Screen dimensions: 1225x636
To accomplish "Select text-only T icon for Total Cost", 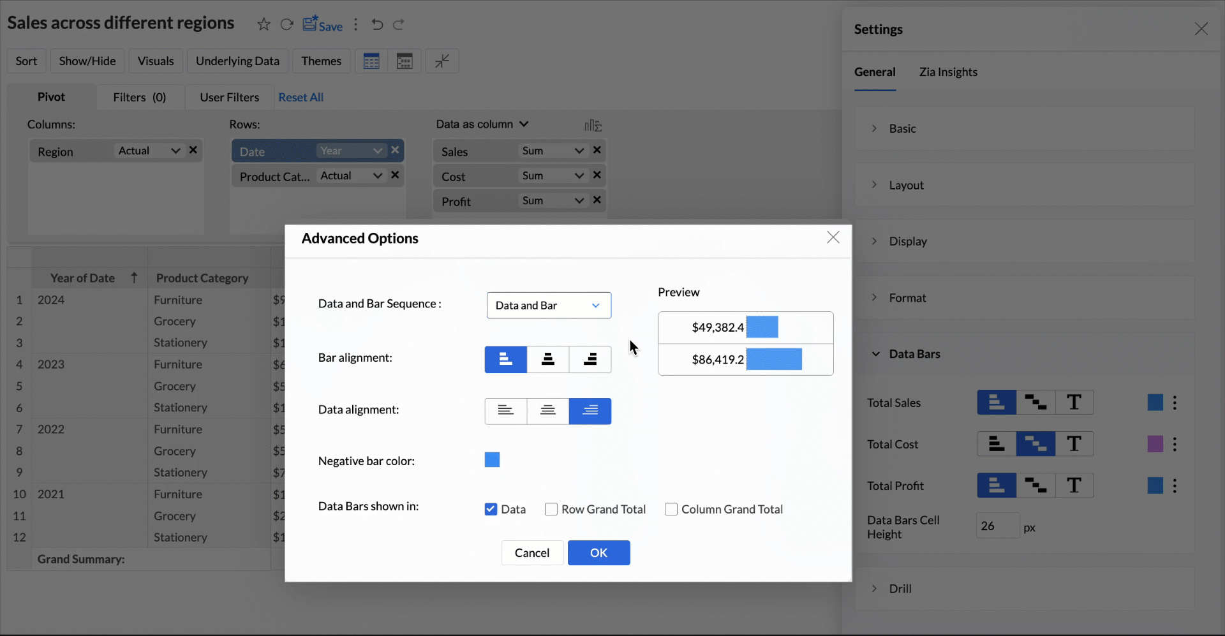I will (x=1074, y=444).
